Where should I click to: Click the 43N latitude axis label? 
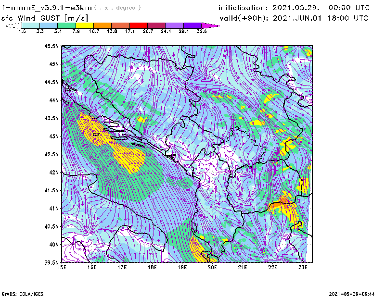54,136
